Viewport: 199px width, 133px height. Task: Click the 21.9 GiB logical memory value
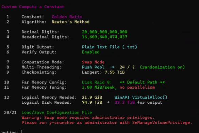coord(92,98)
